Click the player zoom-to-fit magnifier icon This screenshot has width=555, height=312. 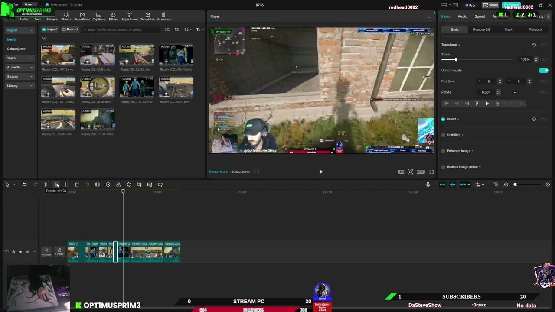pyautogui.click(x=411, y=172)
